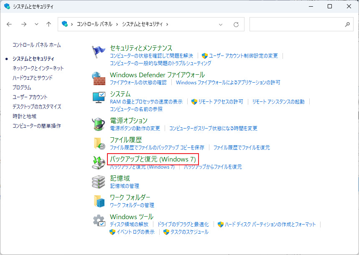The image size is (359, 255).
Task: Open バックアップと復元 (Windows 7) heading
Action: [153, 159]
